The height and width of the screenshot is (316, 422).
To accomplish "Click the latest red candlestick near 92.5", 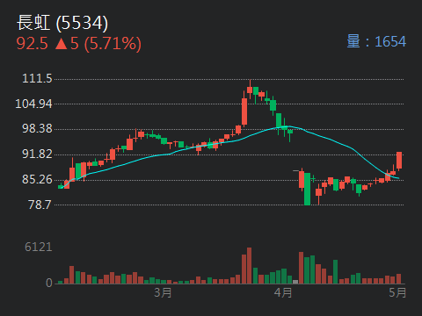I will point(399,161).
